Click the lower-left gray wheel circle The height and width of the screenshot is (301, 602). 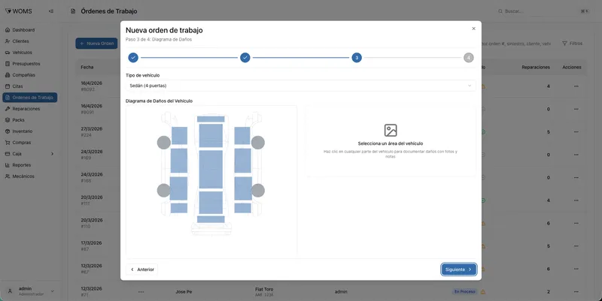(x=164, y=191)
